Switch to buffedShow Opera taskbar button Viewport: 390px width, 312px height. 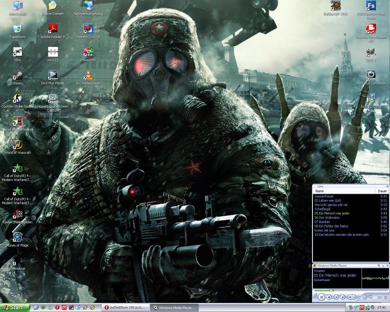tap(126, 307)
